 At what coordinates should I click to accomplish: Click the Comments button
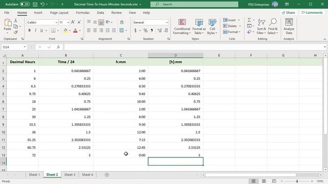(x=312, y=13)
